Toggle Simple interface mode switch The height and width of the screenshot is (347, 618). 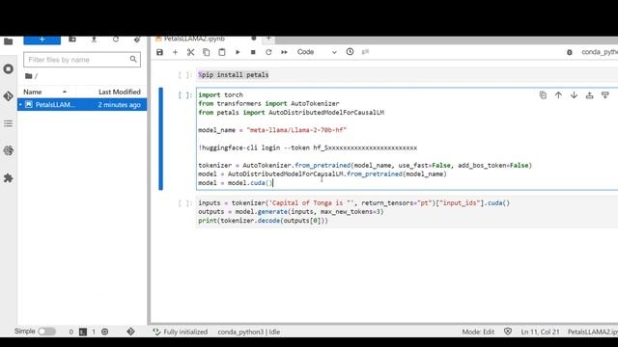(x=46, y=332)
